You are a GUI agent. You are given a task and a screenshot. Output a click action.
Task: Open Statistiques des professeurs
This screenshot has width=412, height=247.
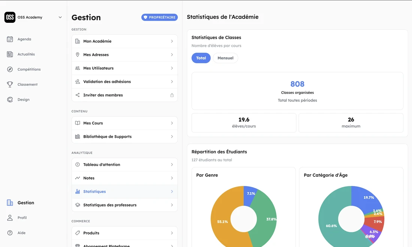[x=124, y=205]
